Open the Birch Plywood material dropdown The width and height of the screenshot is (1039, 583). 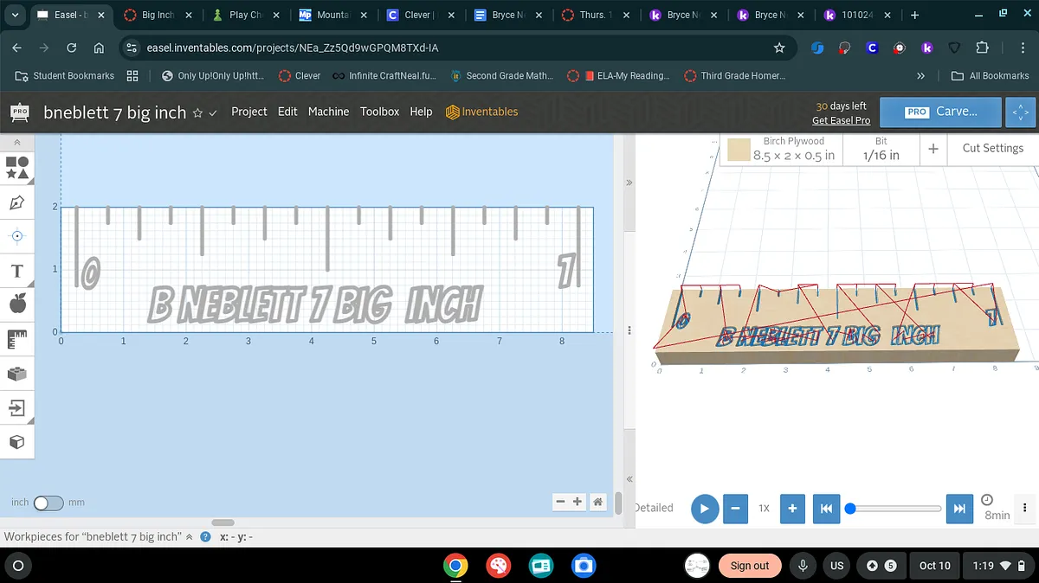pos(781,149)
